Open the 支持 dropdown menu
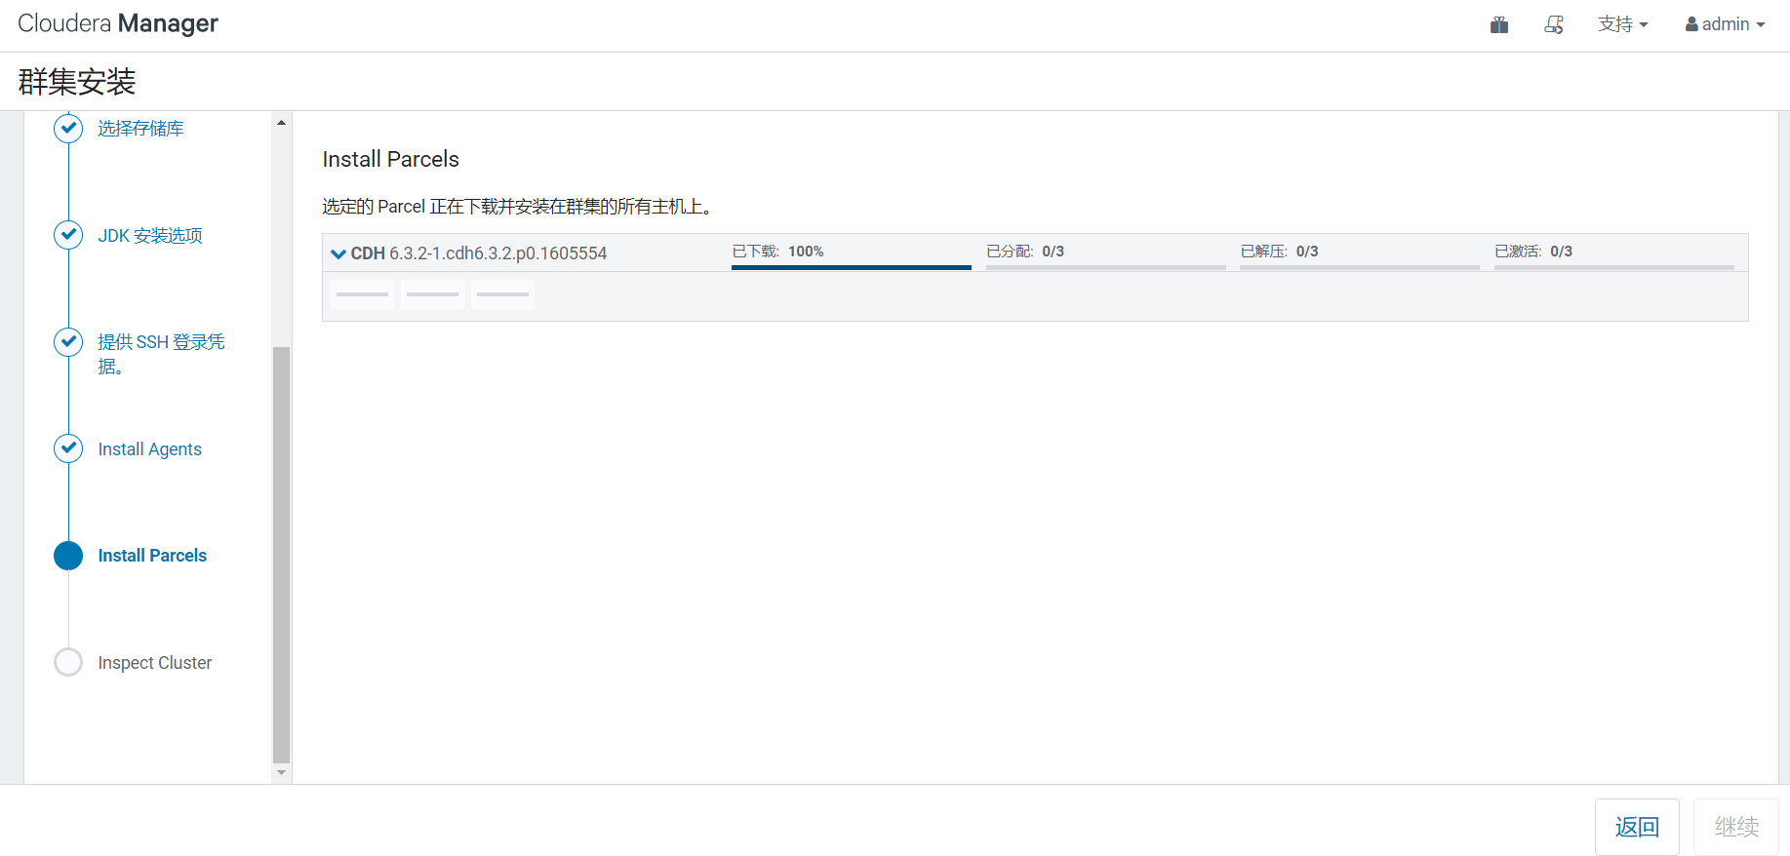Image resolution: width=1790 pixels, height=856 pixels. click(x=1622, y=24)
